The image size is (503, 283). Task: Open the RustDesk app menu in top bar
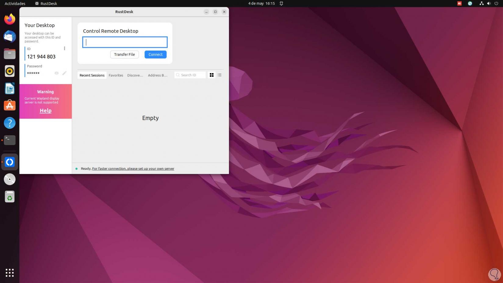(x=46, y=3)
